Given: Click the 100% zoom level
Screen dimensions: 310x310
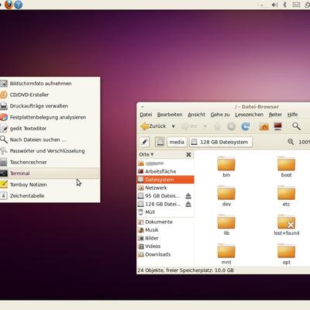Looking at the screenshot, I should [304, 142].
